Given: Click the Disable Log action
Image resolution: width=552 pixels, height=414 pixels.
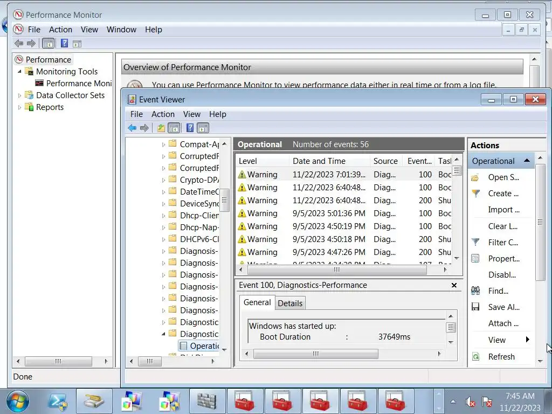Looking at the screenshot, I should 502,274.
